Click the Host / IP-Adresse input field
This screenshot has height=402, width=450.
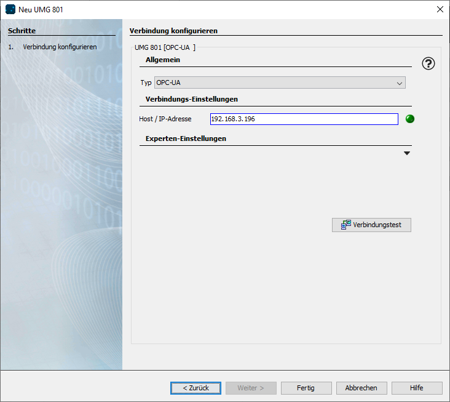tap(304, 119)
